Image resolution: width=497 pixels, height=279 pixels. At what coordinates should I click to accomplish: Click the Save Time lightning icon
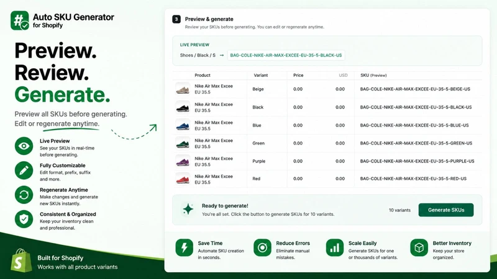pyautogui.click(x=184, y=247)
